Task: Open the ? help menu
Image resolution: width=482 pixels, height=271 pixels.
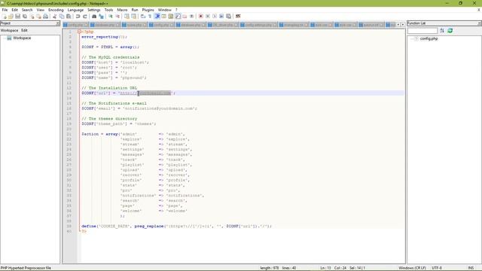Action: pos(176,10)
